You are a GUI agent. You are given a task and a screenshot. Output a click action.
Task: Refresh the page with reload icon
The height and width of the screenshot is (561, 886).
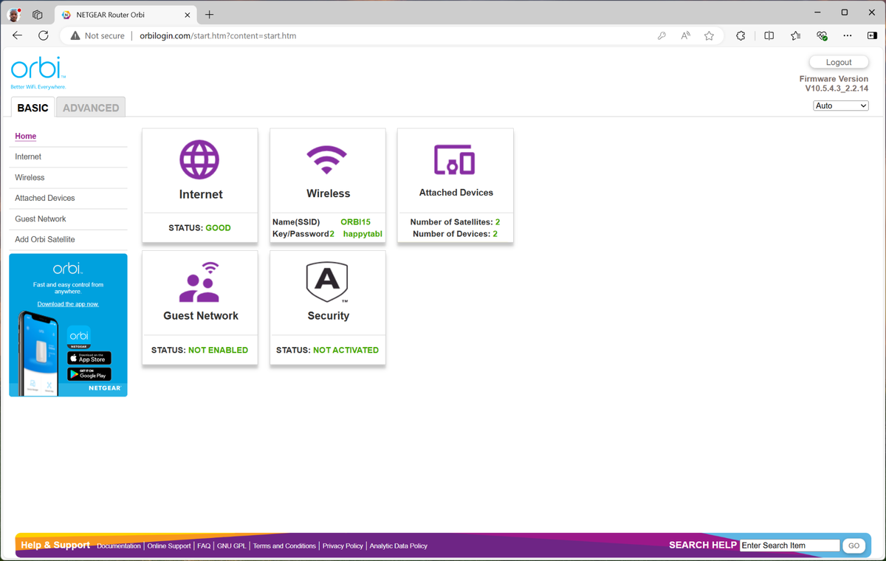[x=43, y=35]
